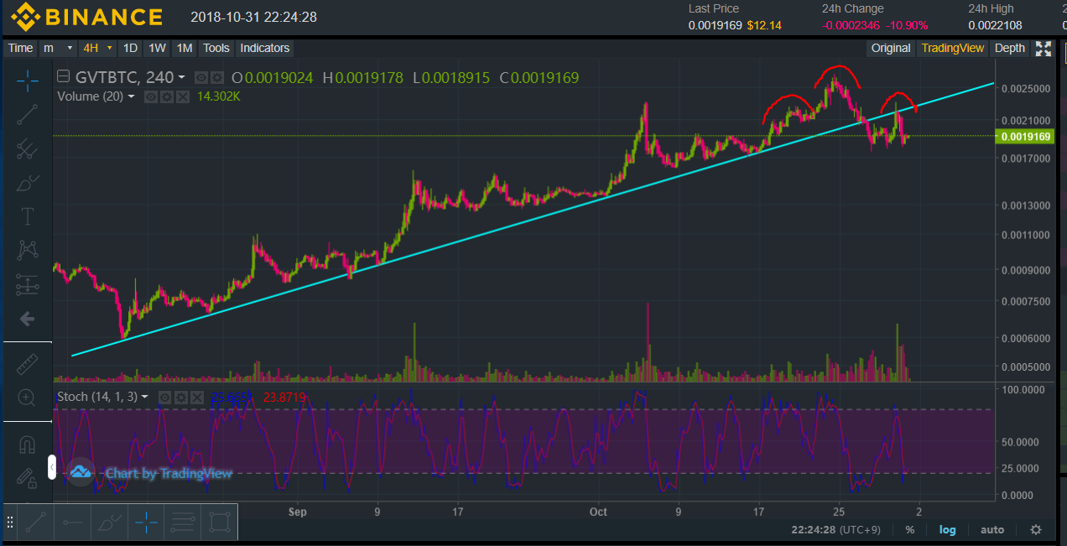Pick the ruler measure tool

click(x=27, y=363)
